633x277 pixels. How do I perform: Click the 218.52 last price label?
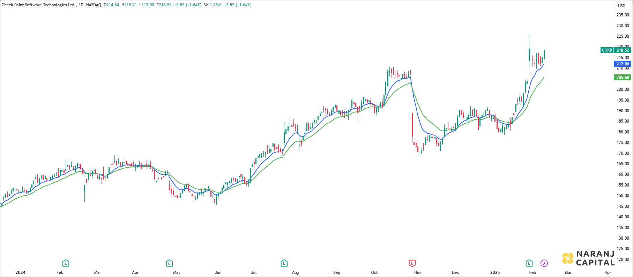click(623, 50)
